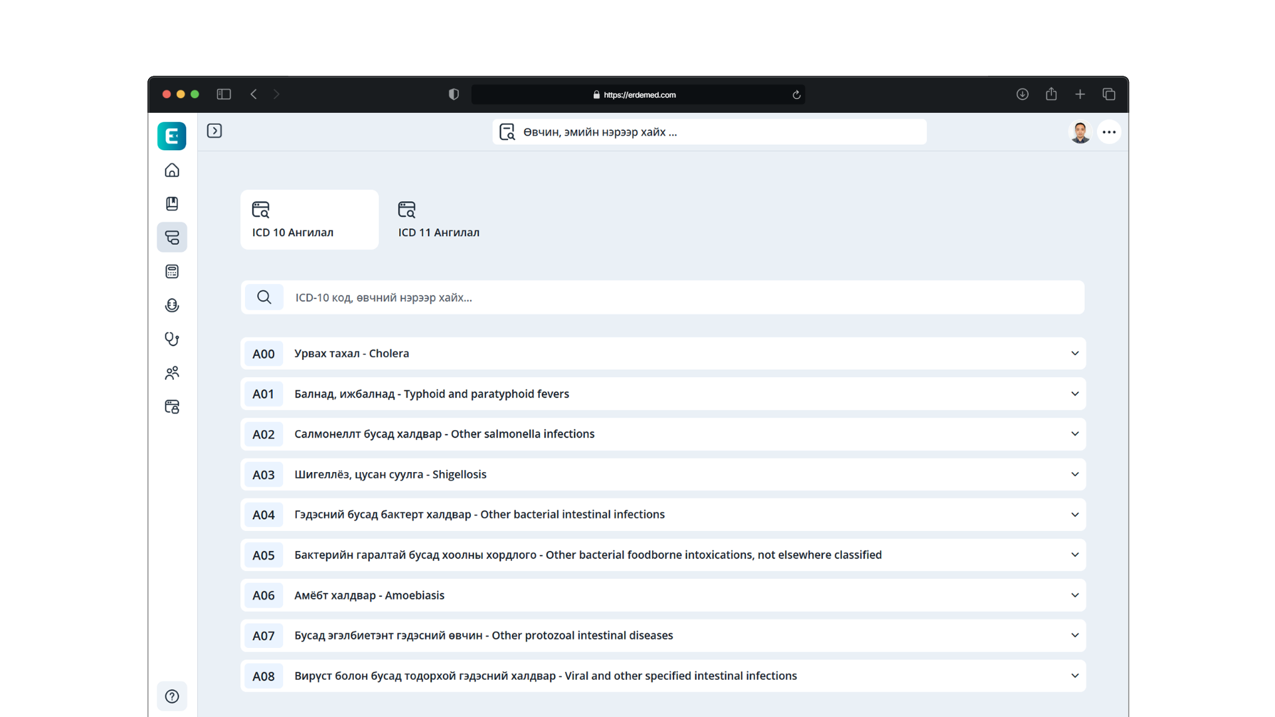The image size is (1275, 717).
Task: Open the book library sidebar icon
Action: click(x=172, y=204)
